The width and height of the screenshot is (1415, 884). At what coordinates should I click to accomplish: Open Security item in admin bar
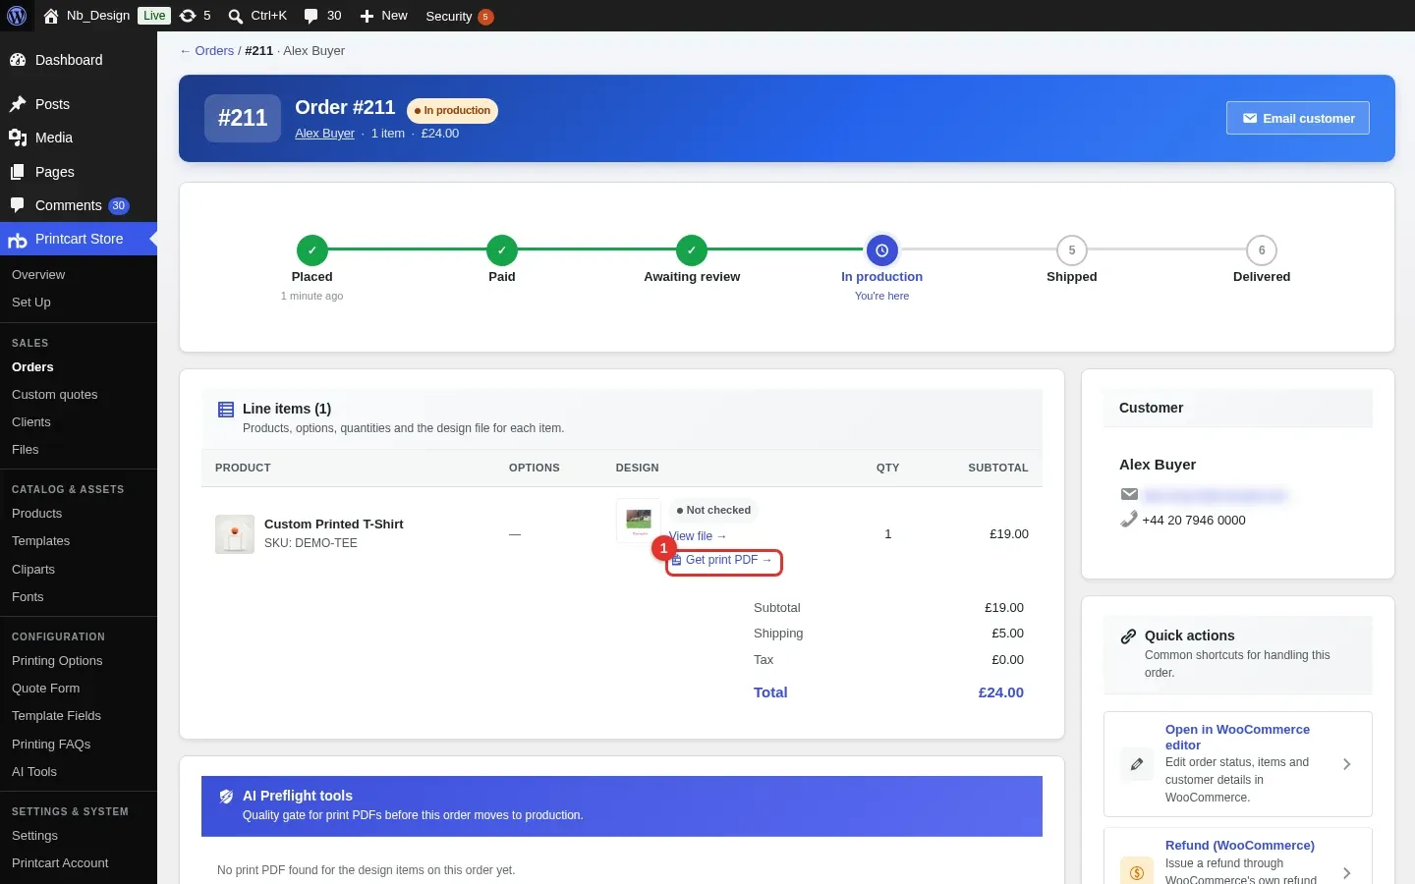point(459,16)
